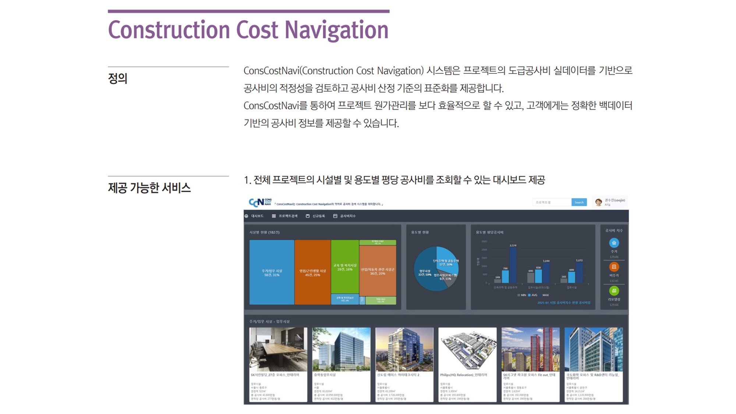Click the blue 주거 house icon
Image resolution: width=736 pixels, height=414 pixels.
[x=614, y=243]
